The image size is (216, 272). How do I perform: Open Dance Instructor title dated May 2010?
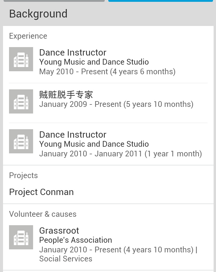(73, 53)
